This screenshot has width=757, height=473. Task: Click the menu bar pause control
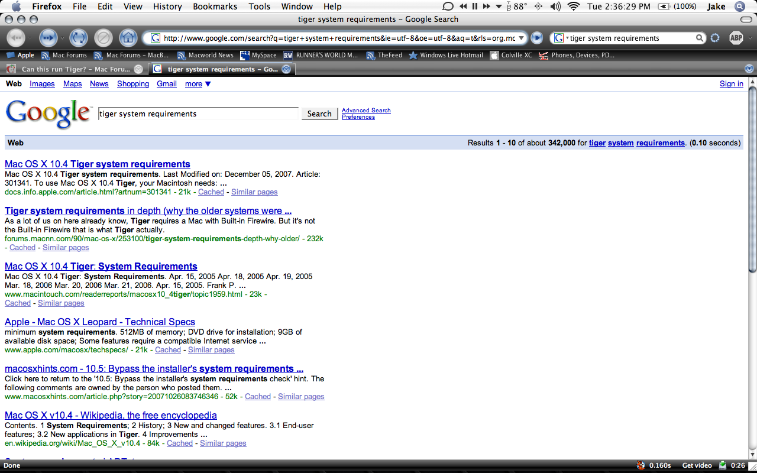pyautogui.click(x=475, y=7)
